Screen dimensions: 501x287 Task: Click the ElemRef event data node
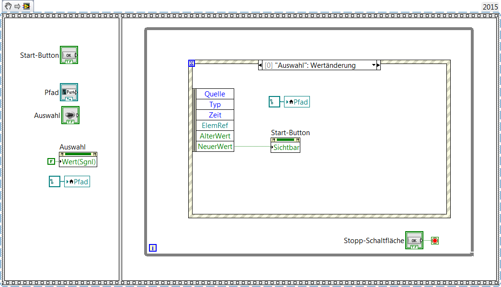215,126
